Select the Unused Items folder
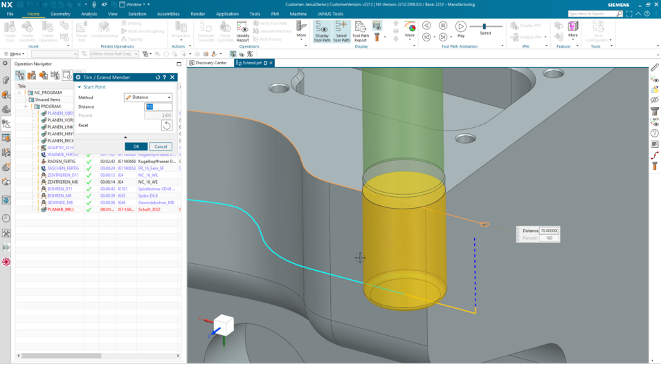The width and height of the screenshot is (661, 371). (x=48, y=99)
